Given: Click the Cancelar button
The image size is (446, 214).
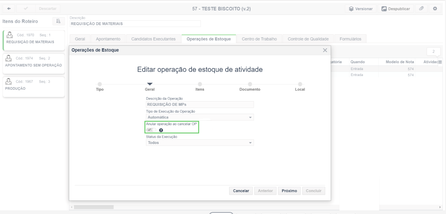Looking at the screenshot, I should 241,191.
